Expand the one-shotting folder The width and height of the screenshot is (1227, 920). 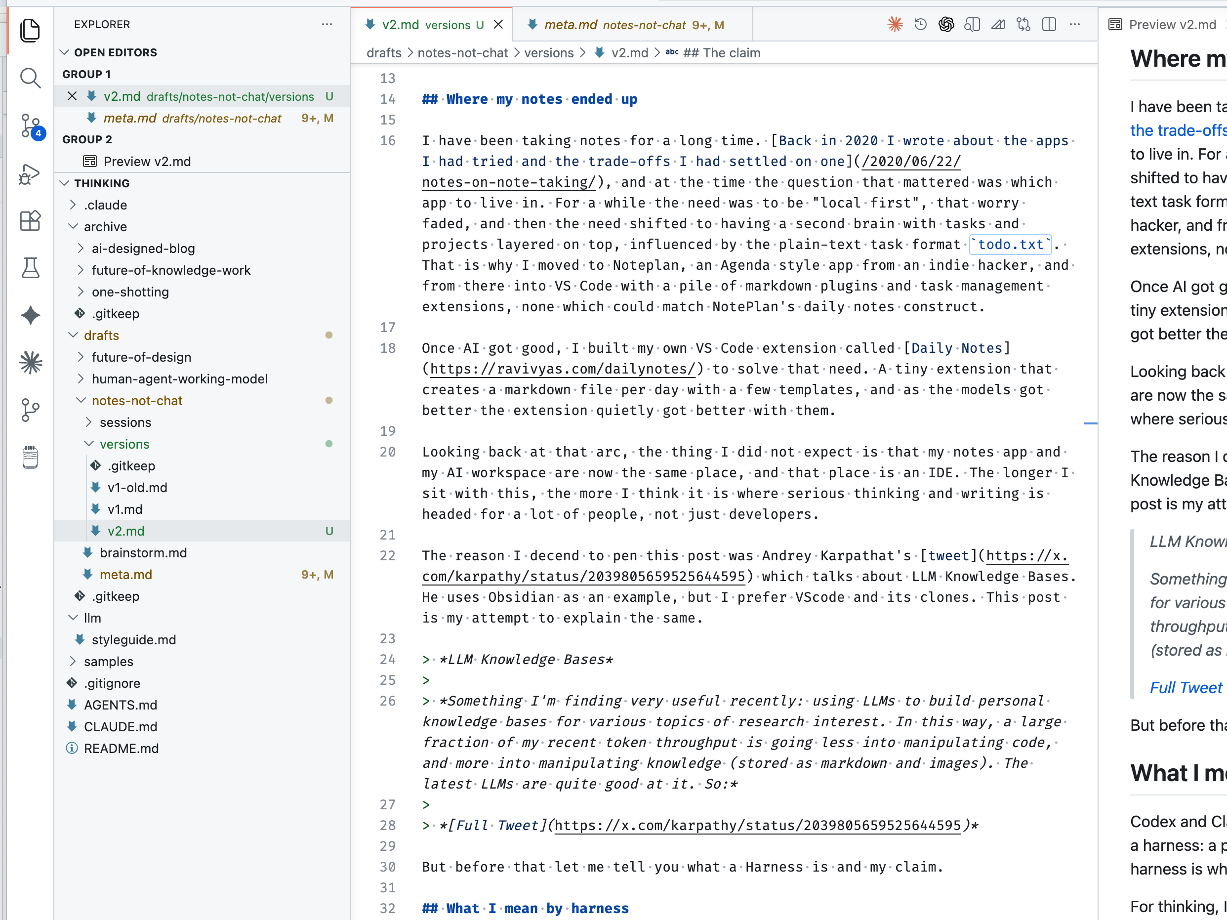(x=81, y=292)
